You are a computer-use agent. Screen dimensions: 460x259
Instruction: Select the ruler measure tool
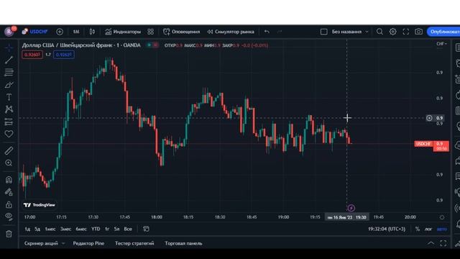[9, 150]
